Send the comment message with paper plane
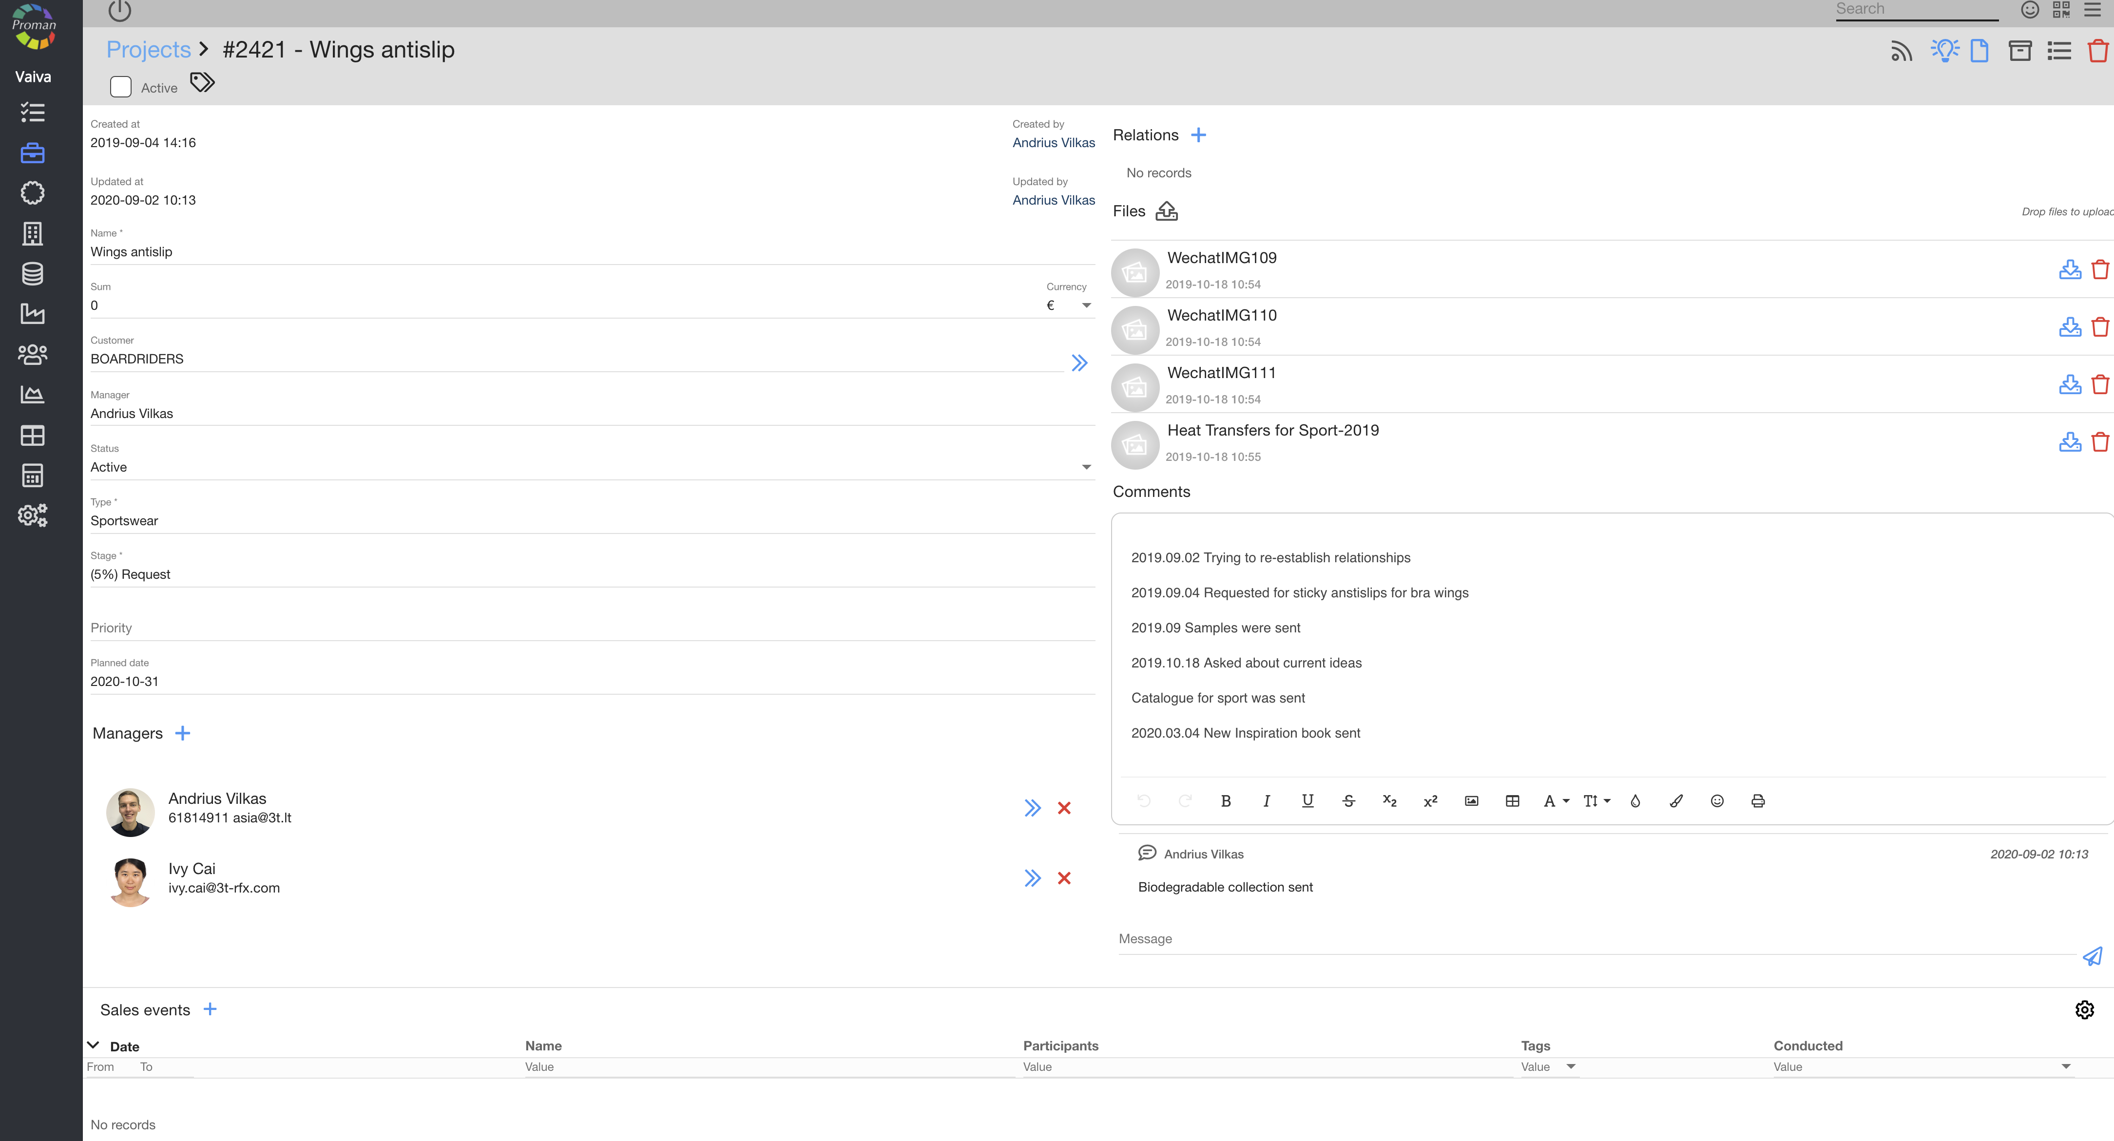 coord(2092,956)
